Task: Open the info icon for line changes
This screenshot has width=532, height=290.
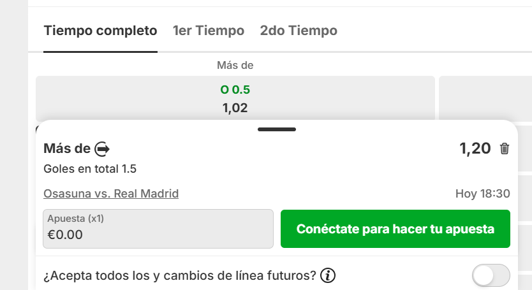Action: (x=328, y=276)
